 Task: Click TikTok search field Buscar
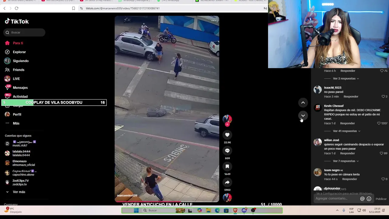coord(24,33)
